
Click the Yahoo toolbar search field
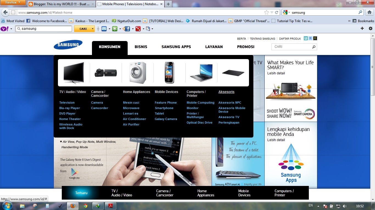(x=44, y=29)
